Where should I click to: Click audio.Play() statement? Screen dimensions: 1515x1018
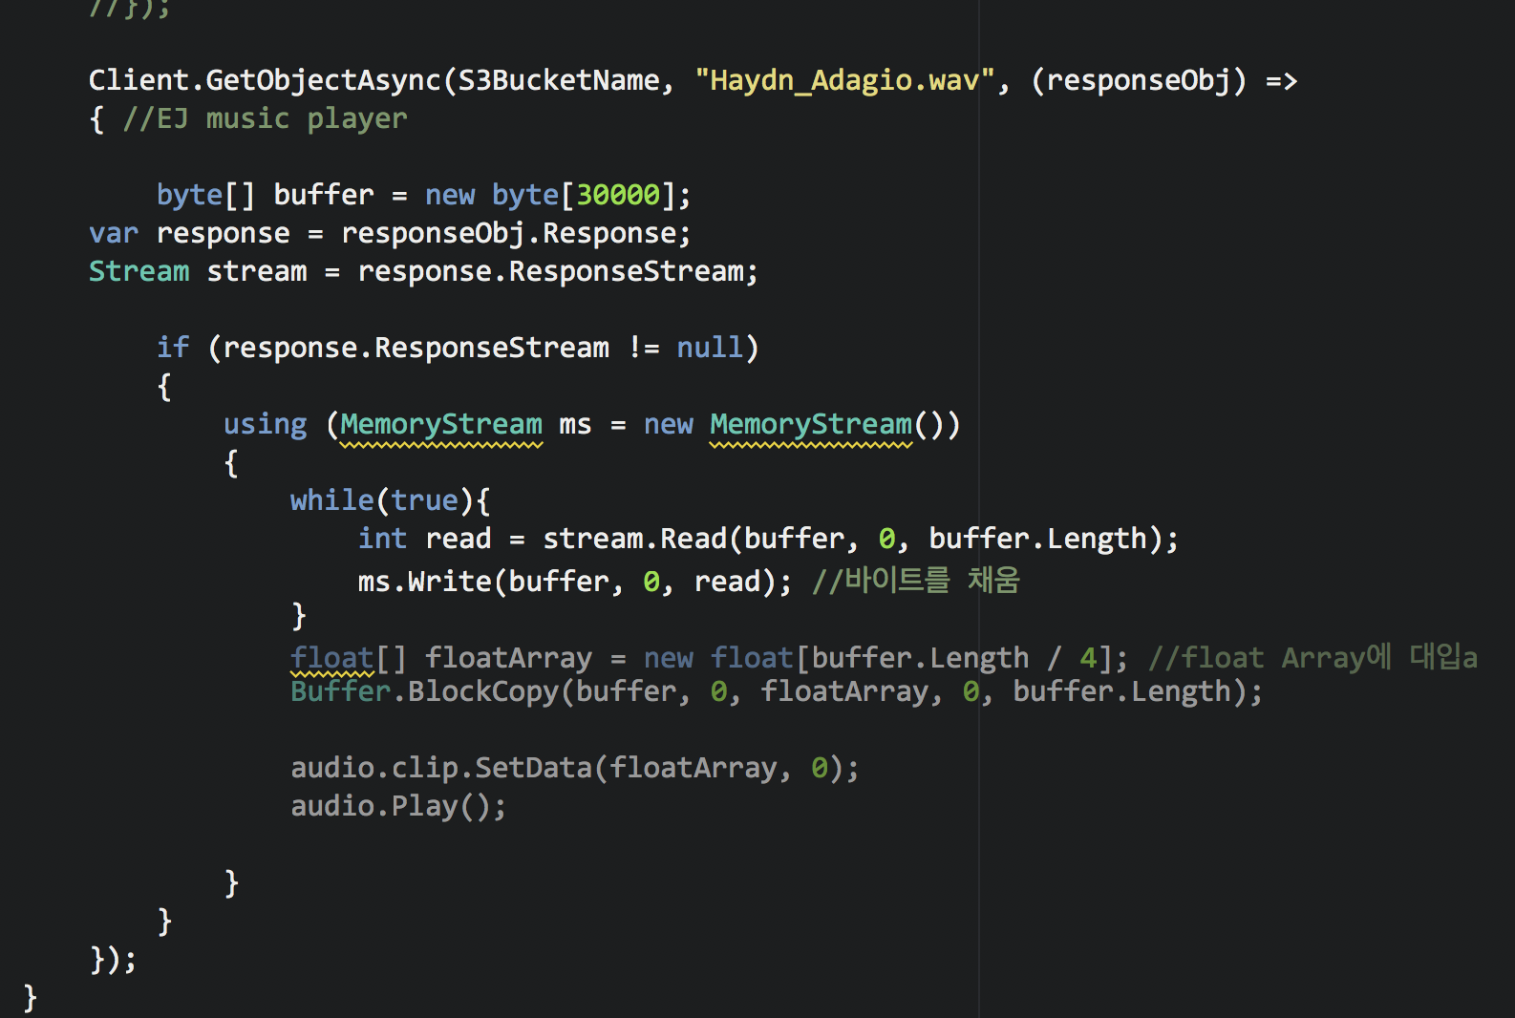[x=398, y=806]
